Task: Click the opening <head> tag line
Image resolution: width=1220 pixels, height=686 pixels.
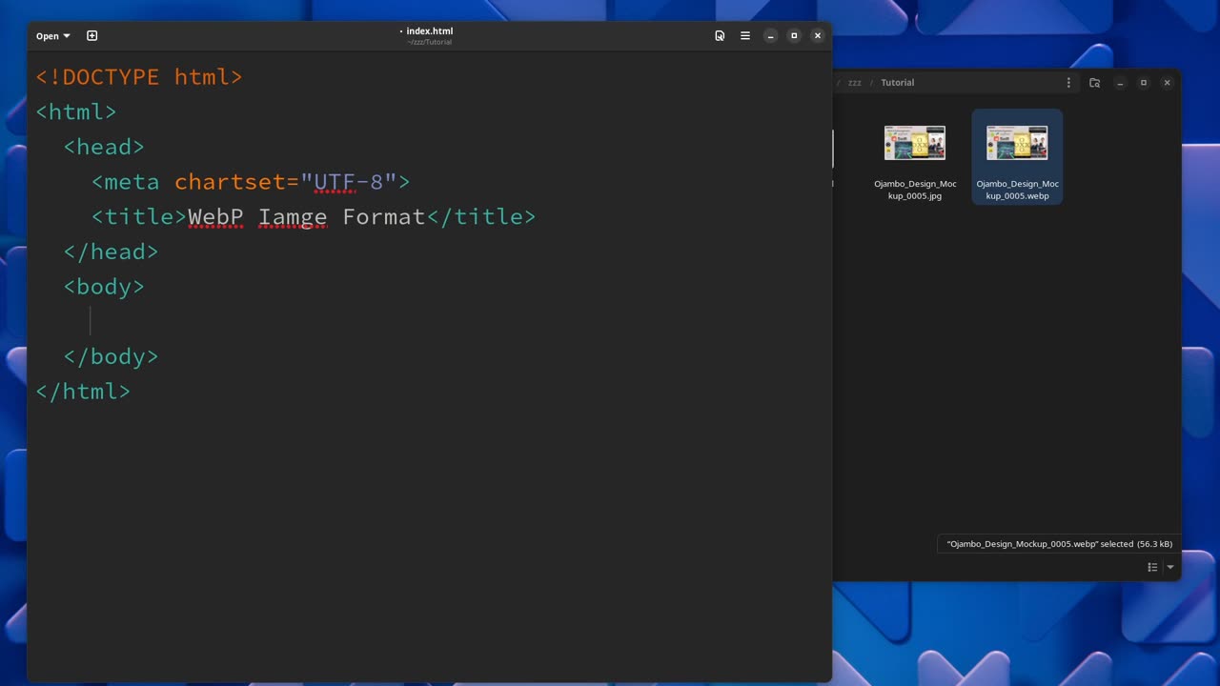Action: click(x=104, y=147)
